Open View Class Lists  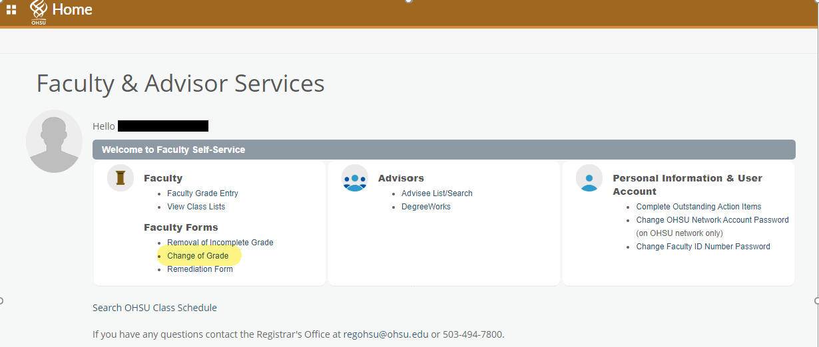(x=196, y=207)
